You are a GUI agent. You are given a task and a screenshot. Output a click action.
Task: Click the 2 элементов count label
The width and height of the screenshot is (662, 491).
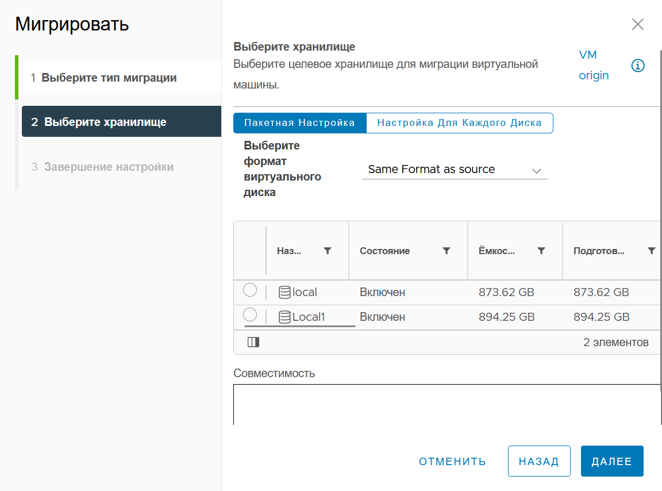[615, 342]
